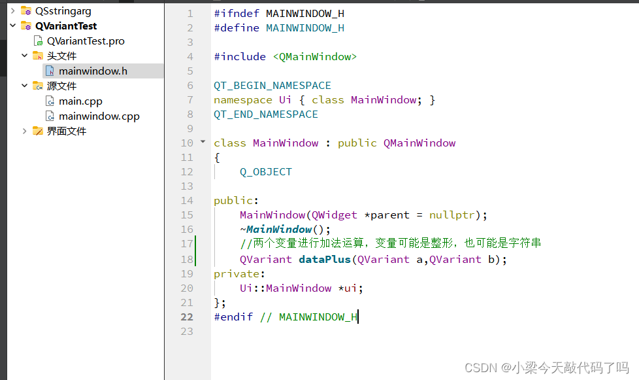
Task: Select the QVariantTest project root
Action: pos(65,26)
